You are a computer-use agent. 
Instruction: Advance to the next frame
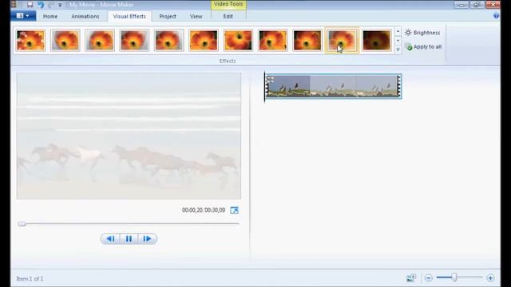[147, 239]
